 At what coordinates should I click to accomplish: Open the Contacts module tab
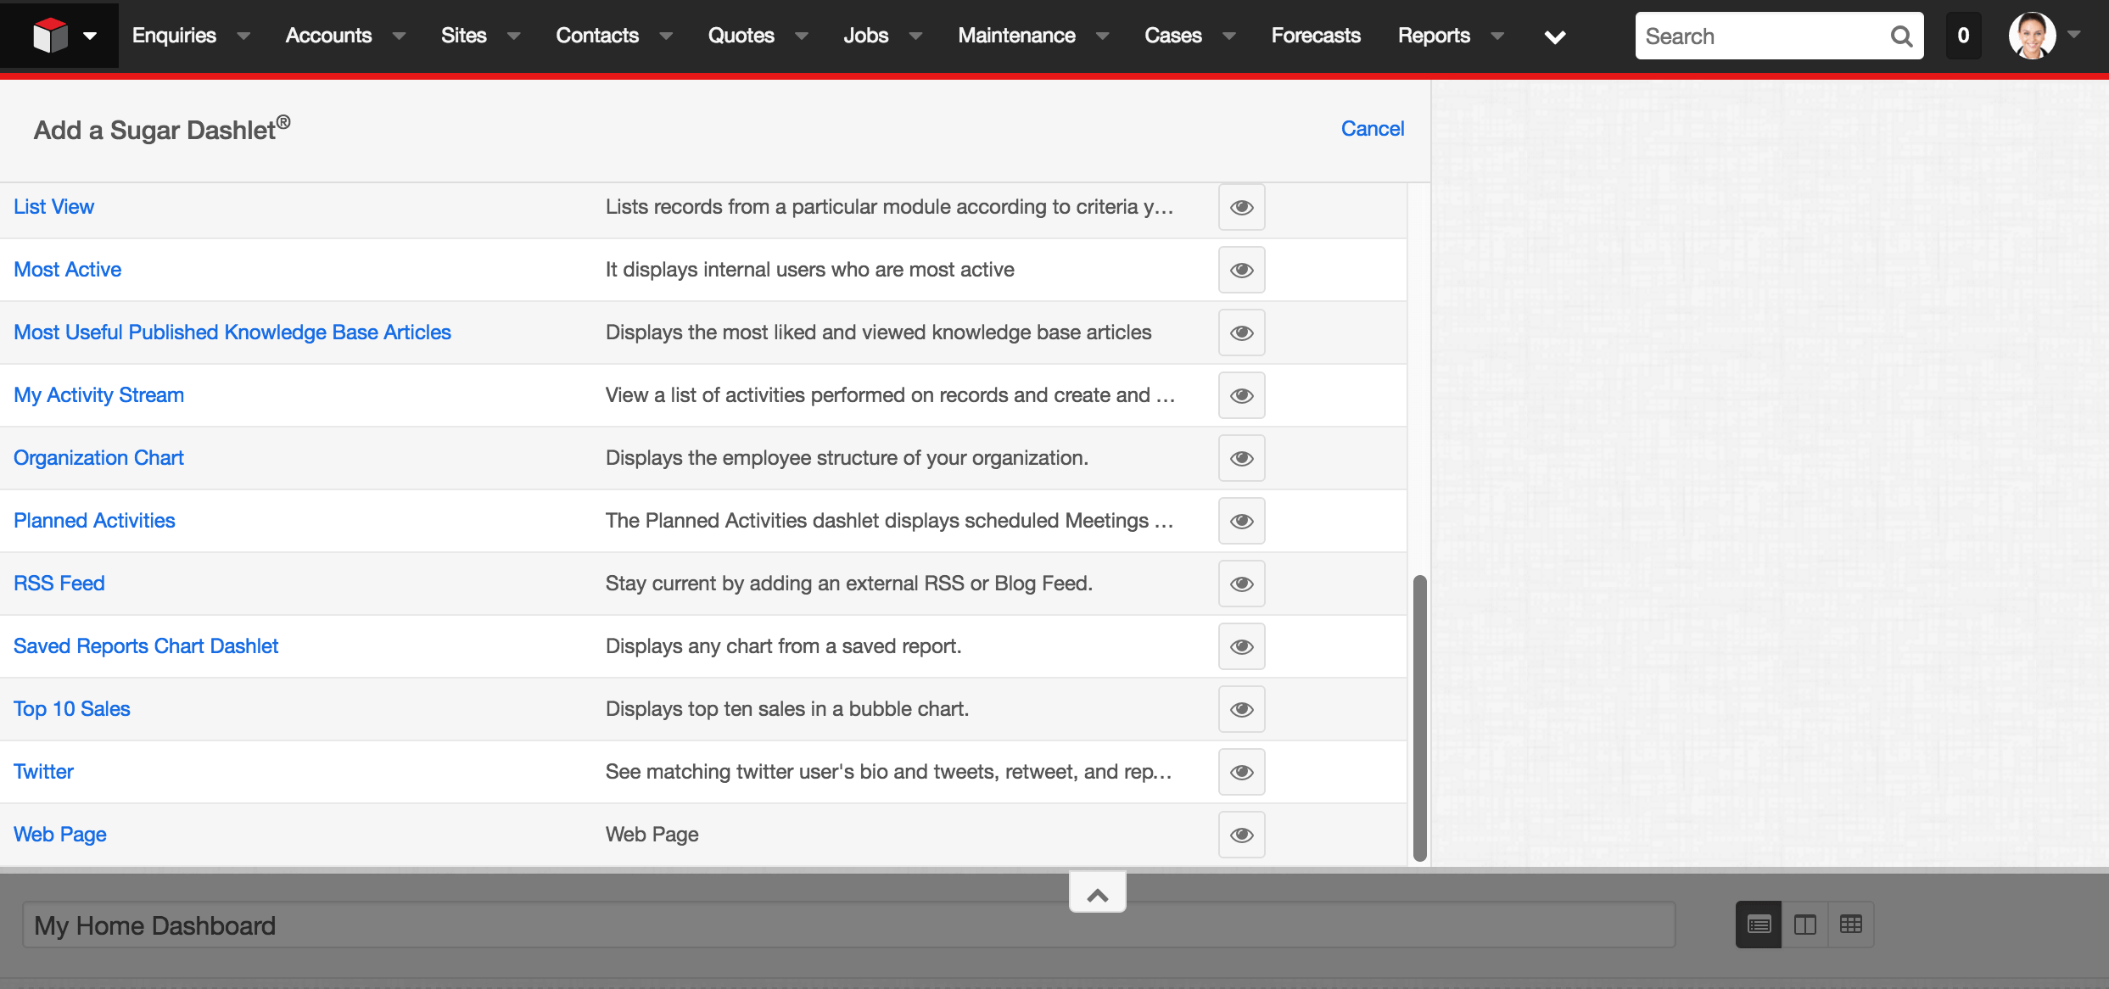(597, 36)
